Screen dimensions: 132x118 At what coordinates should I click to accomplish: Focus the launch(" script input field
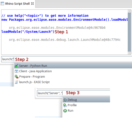pyautogui.click(x=67, y=59)
